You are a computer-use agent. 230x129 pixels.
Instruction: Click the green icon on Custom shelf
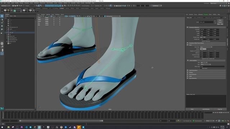(15, 10)
